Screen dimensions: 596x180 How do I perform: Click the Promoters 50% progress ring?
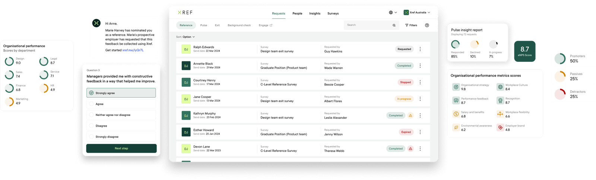pyautogui.click(x=560, y=59)
